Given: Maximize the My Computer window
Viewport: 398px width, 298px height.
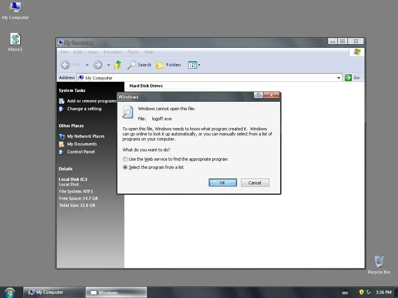Looking at the screenshot, I should 342,41.
